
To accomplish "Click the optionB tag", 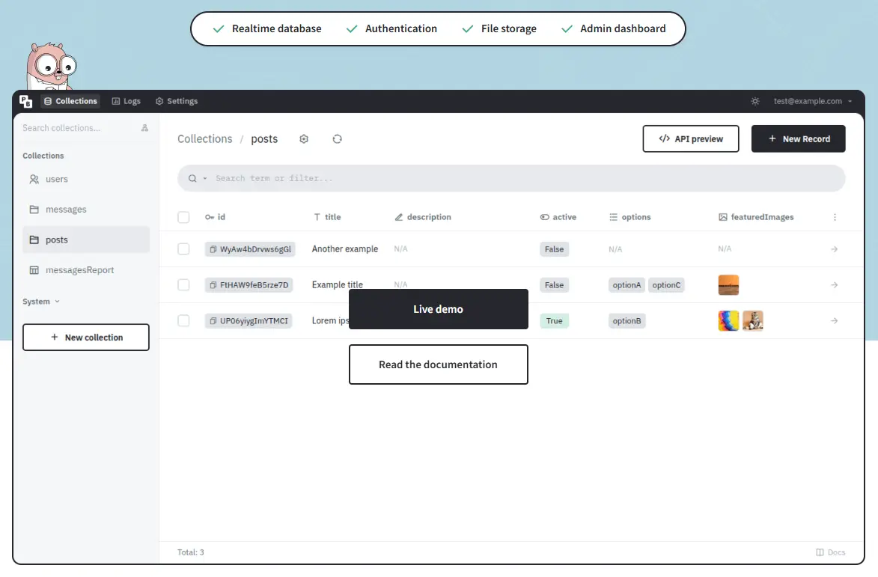I will [x=627, y=320].
